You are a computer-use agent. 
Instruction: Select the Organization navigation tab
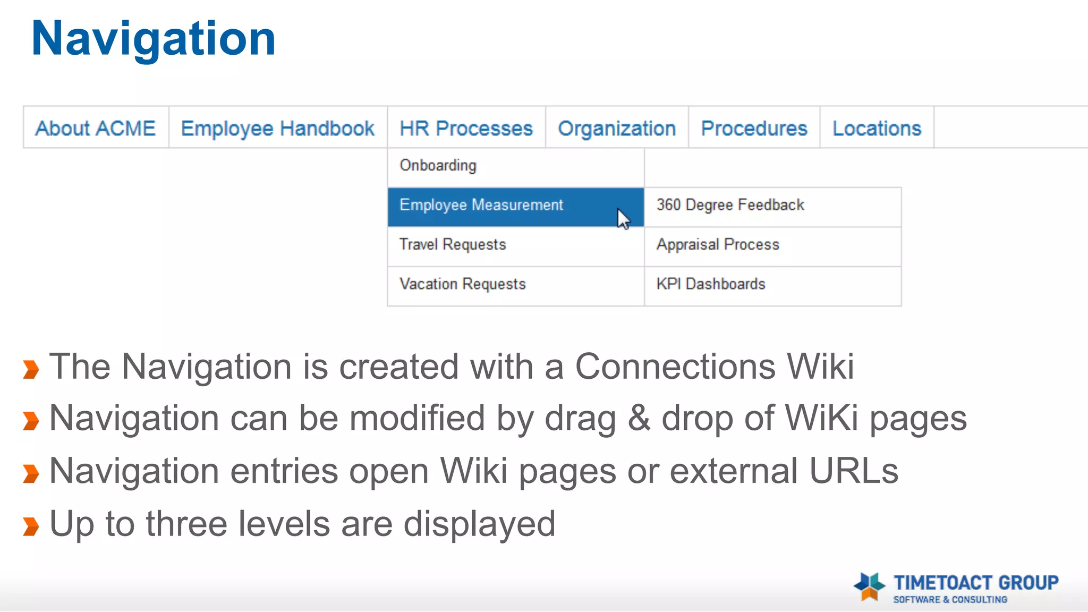(617, 128)
